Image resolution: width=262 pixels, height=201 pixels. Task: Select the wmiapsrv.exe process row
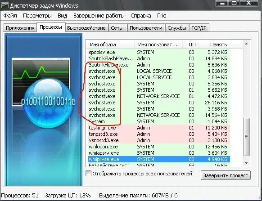tap(158, 153)
